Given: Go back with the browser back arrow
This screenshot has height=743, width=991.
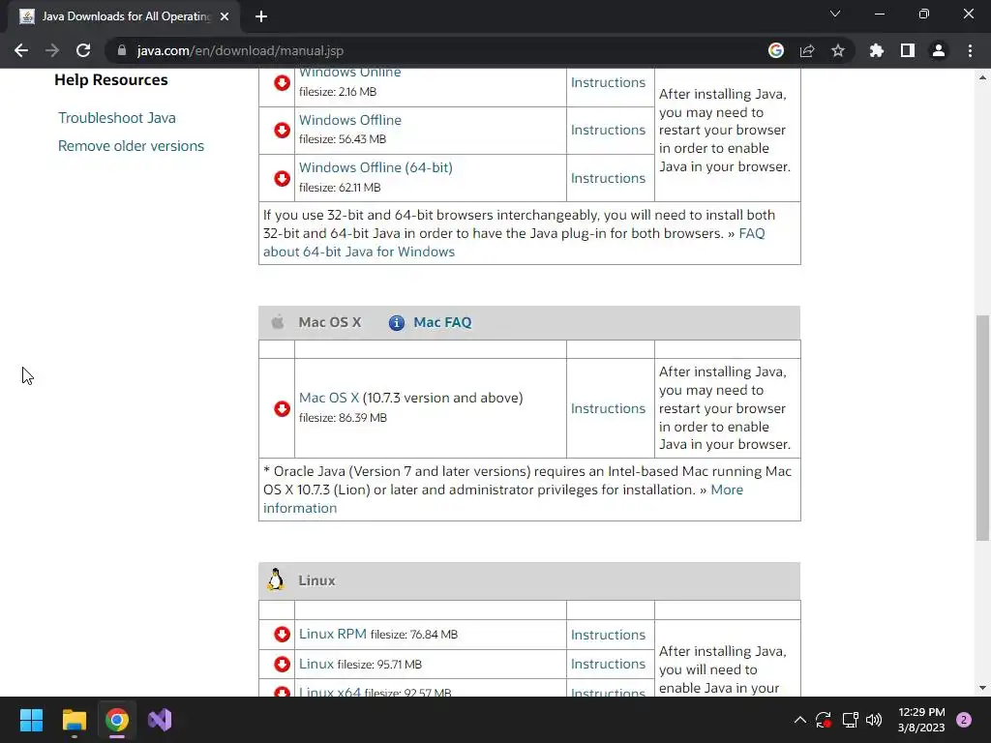Looking at the screenshot, I should click(x=21, y=50).
